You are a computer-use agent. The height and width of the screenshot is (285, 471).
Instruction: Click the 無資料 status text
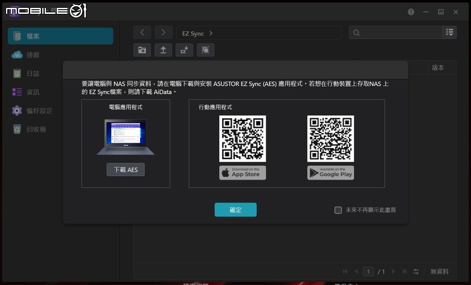[x=440, y=272]
